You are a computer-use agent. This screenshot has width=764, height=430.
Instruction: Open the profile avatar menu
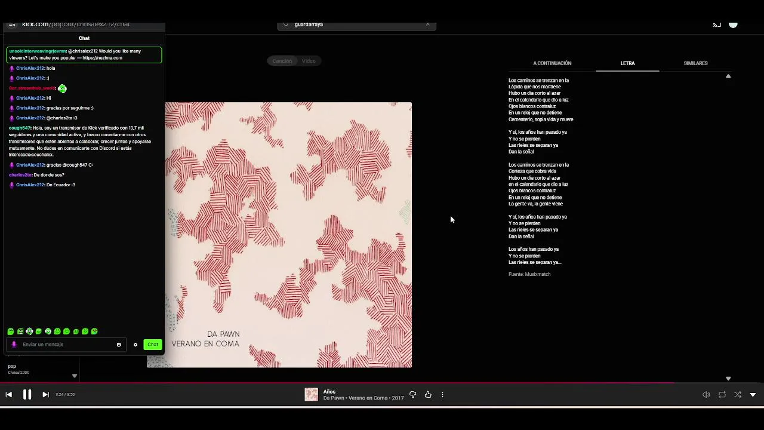tap(733, 25)
